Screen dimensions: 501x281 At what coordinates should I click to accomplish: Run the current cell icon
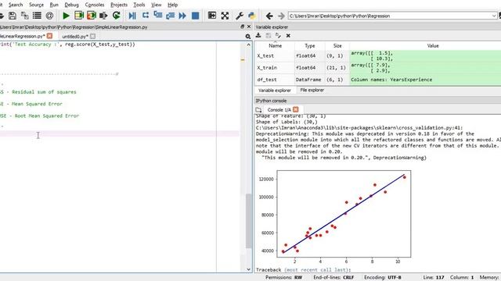[78, 16]
